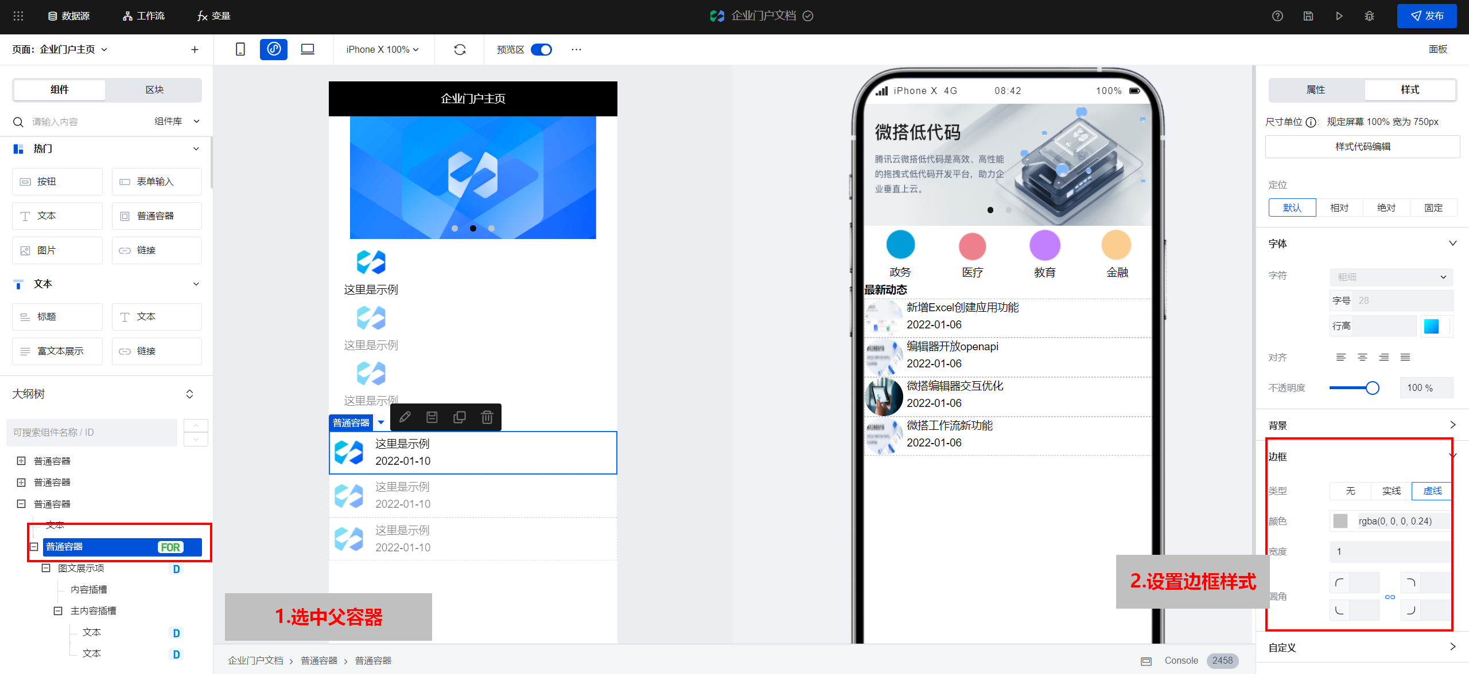This screenshot has width=1469, height=674.
Task: Click the pencil edit icon on selected container
Action: tap(405, 417)
